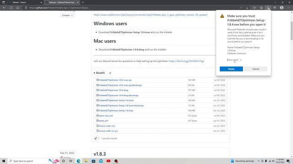Expand Show more in SmartScreen warning
Viewport: 293px width, 164px height.
pyautogui.click(x=234, y=60)
